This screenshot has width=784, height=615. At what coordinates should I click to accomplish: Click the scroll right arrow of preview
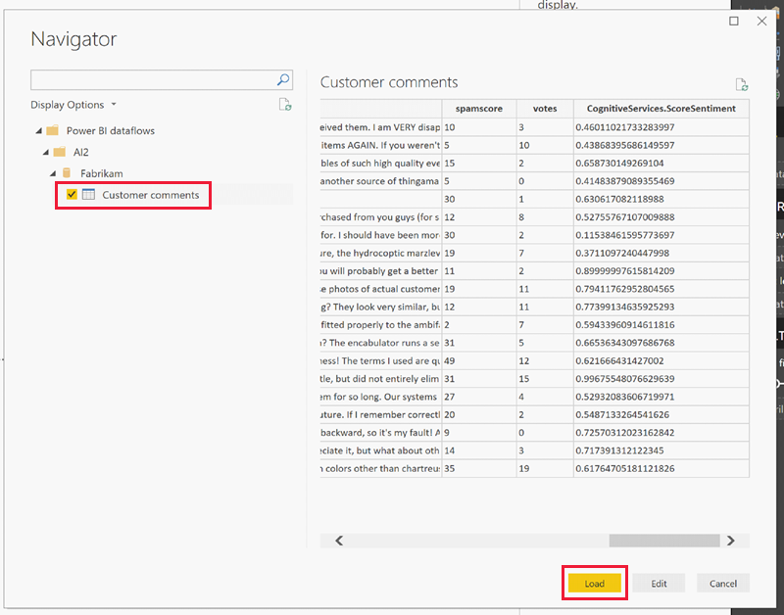pyautogui.click(x=730, y=541)
